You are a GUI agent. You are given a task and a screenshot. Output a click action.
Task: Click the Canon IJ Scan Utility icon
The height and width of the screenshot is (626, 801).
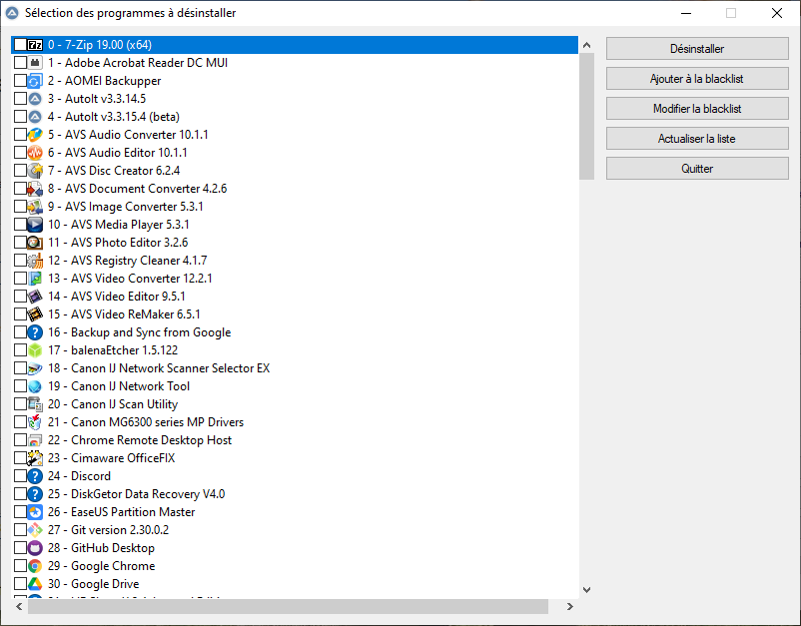[35, 404]
